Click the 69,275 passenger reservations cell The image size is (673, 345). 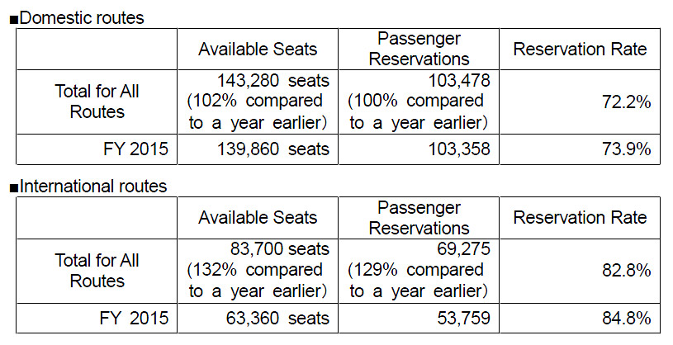click(419, 270)
